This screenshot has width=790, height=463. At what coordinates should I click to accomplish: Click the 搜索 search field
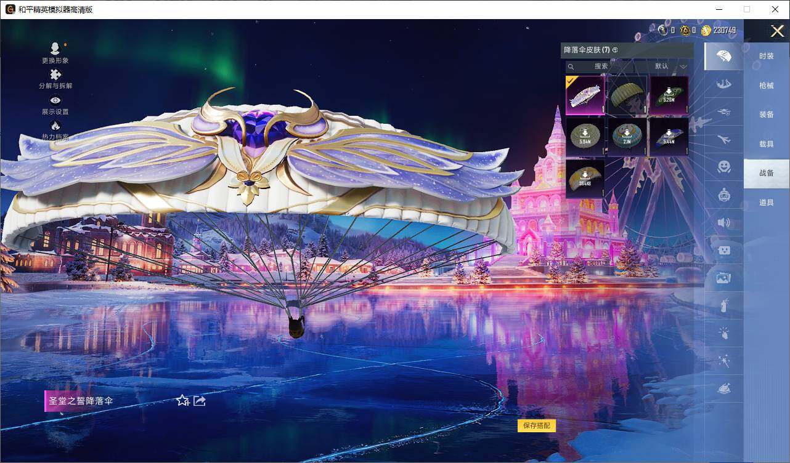click(x=601, y=66)
